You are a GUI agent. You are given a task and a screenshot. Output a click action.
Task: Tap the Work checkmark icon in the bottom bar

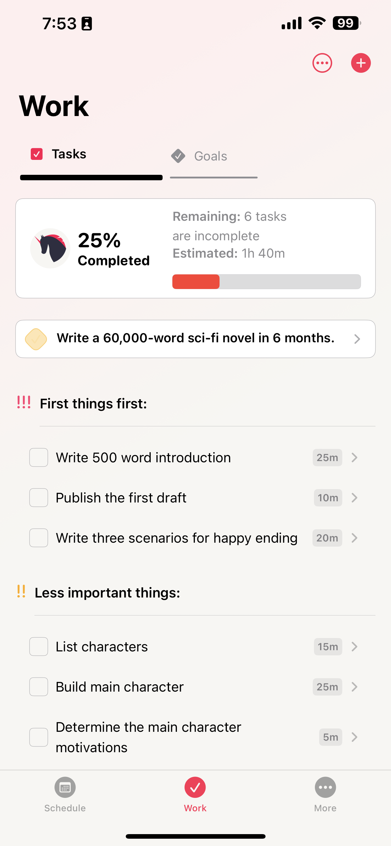pyautogui.click(x=195, y=787)
